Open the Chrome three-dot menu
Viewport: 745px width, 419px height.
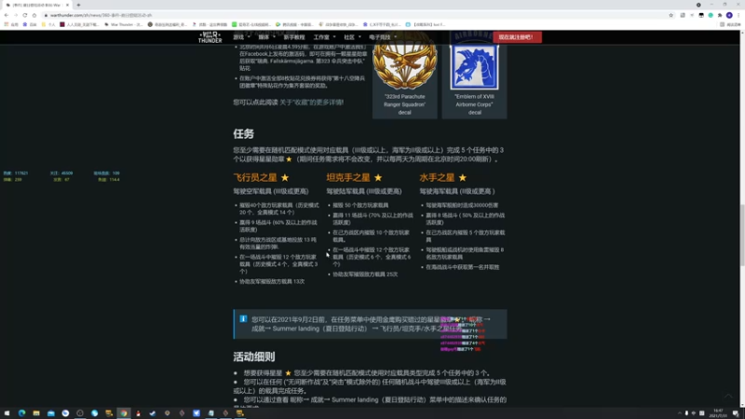pos(738,15)
